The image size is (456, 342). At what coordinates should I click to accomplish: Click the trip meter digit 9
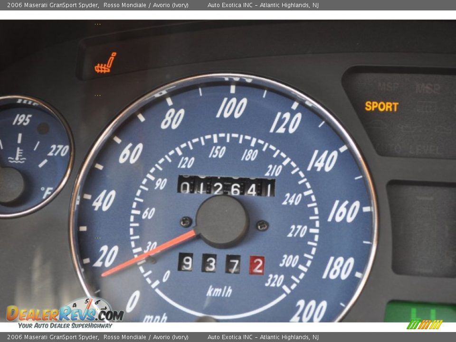point(186,262)
